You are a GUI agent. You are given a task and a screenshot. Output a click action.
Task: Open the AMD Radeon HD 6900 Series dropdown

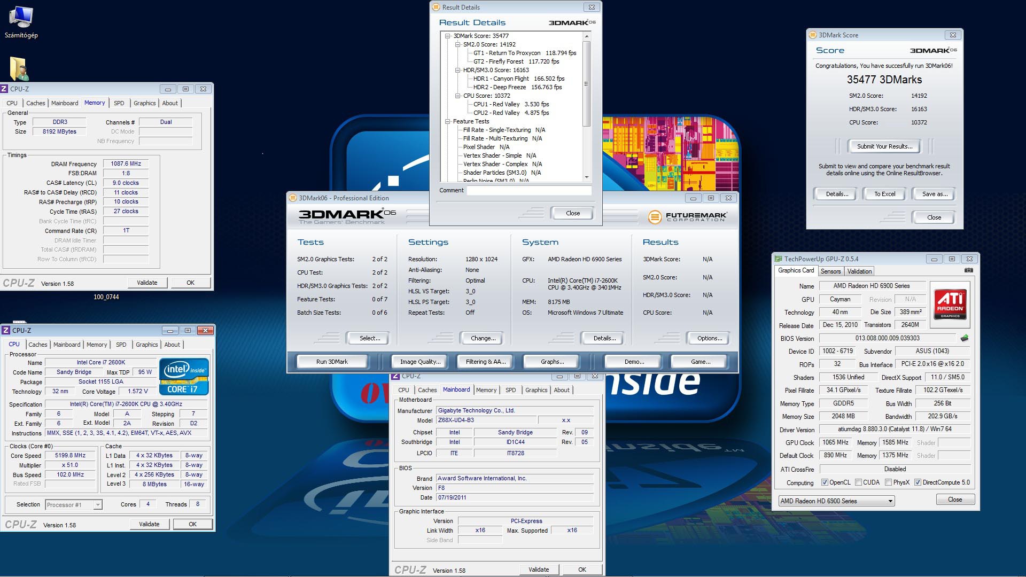(890, 501)
